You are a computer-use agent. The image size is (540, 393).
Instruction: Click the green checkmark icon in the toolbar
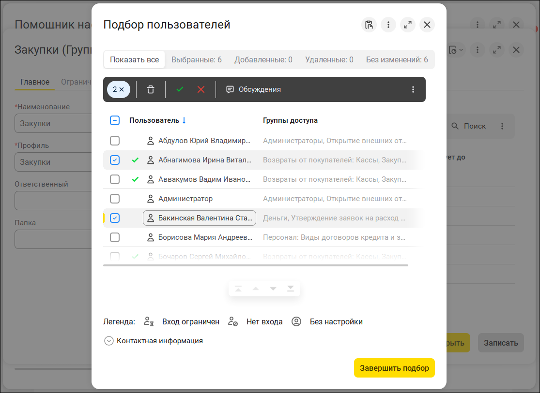tap(180, 89)
